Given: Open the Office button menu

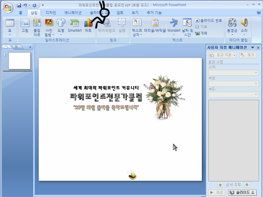Looking at the screenshot, I should [8, 8].
